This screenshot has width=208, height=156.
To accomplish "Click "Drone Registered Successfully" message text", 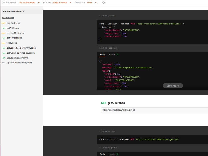I will click(133, 68).
